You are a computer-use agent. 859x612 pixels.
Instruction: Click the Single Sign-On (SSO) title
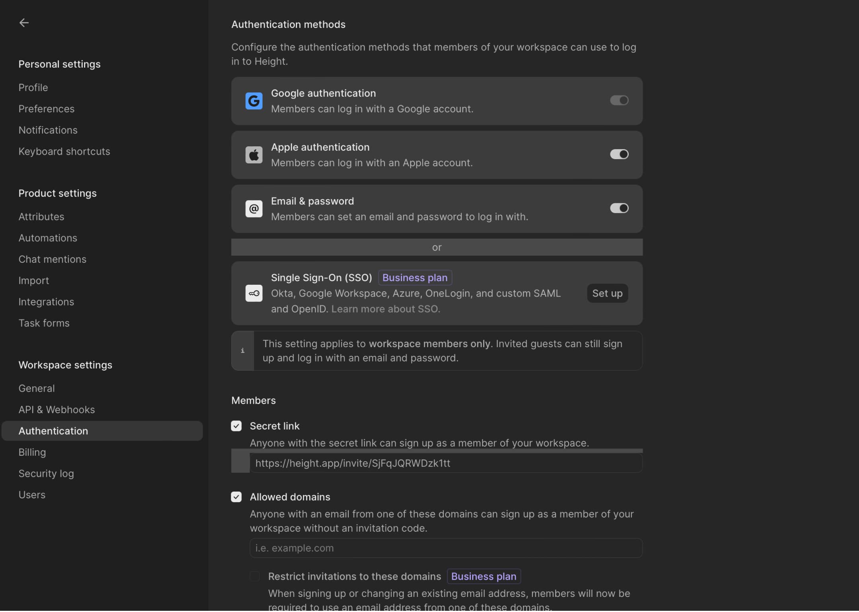[321, 278]
